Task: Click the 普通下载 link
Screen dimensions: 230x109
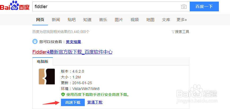Action: (95, 102)
